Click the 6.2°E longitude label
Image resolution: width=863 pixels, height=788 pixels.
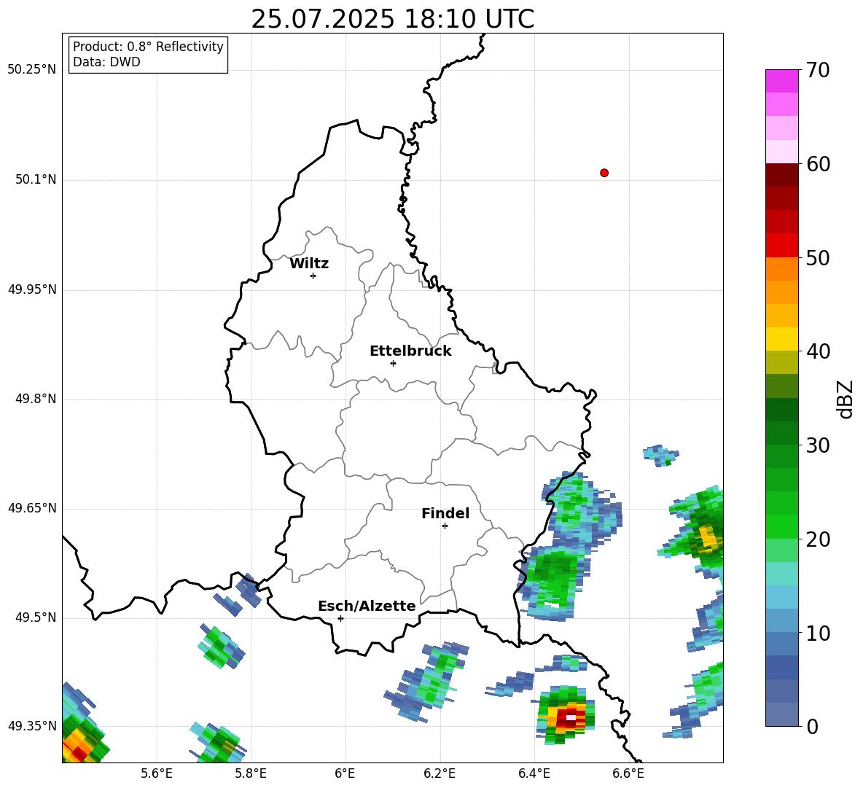coord(440,773)
